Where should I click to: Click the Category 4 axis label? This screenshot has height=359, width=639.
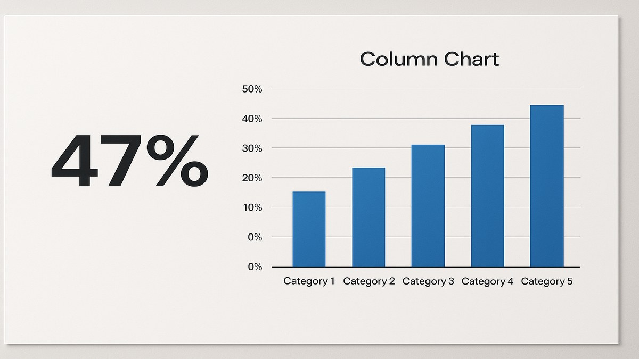tap(487, 281)
